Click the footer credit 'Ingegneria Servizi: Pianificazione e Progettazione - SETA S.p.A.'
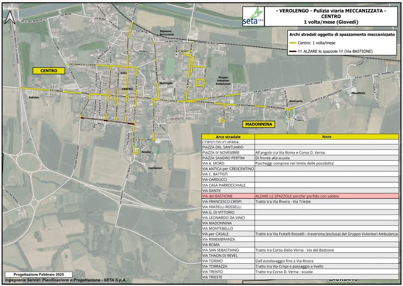 point(66,280)
